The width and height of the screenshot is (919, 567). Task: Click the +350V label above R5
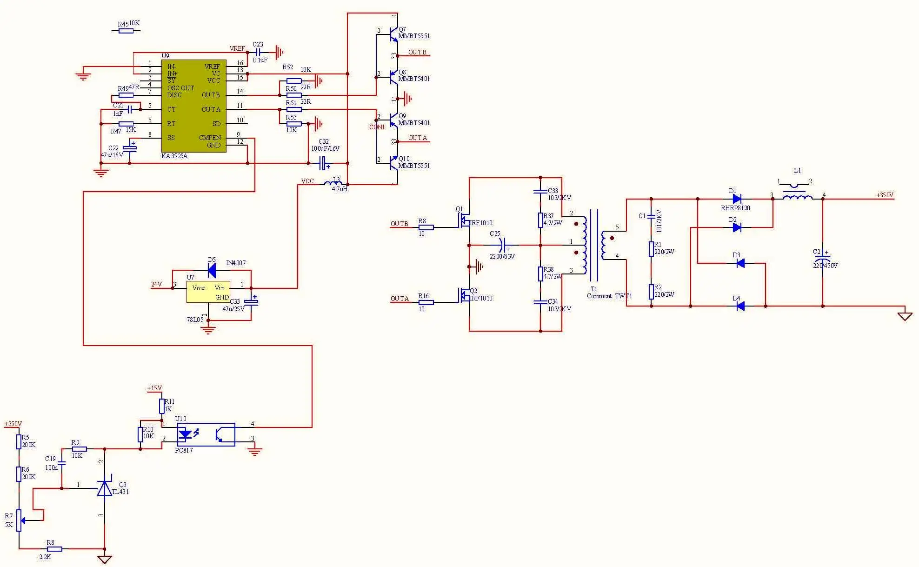coord(13,424)
